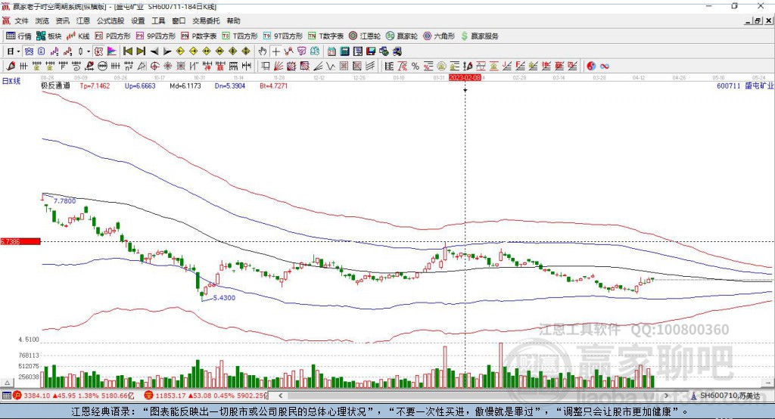775x419 pixels.
Task: Select the hand pan tool
Action: point(263,51)
